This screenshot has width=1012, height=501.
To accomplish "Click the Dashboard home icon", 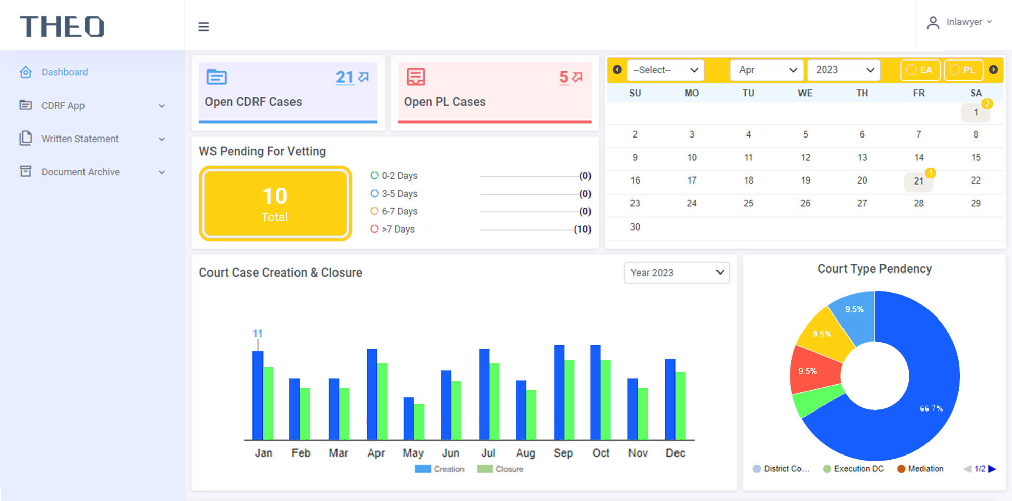I will [x=26, y=72].
